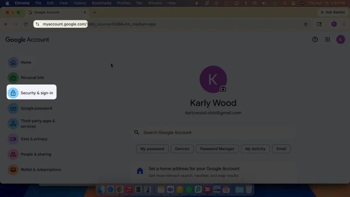Open Security & sign-in in sidebar

click(31, 92)
